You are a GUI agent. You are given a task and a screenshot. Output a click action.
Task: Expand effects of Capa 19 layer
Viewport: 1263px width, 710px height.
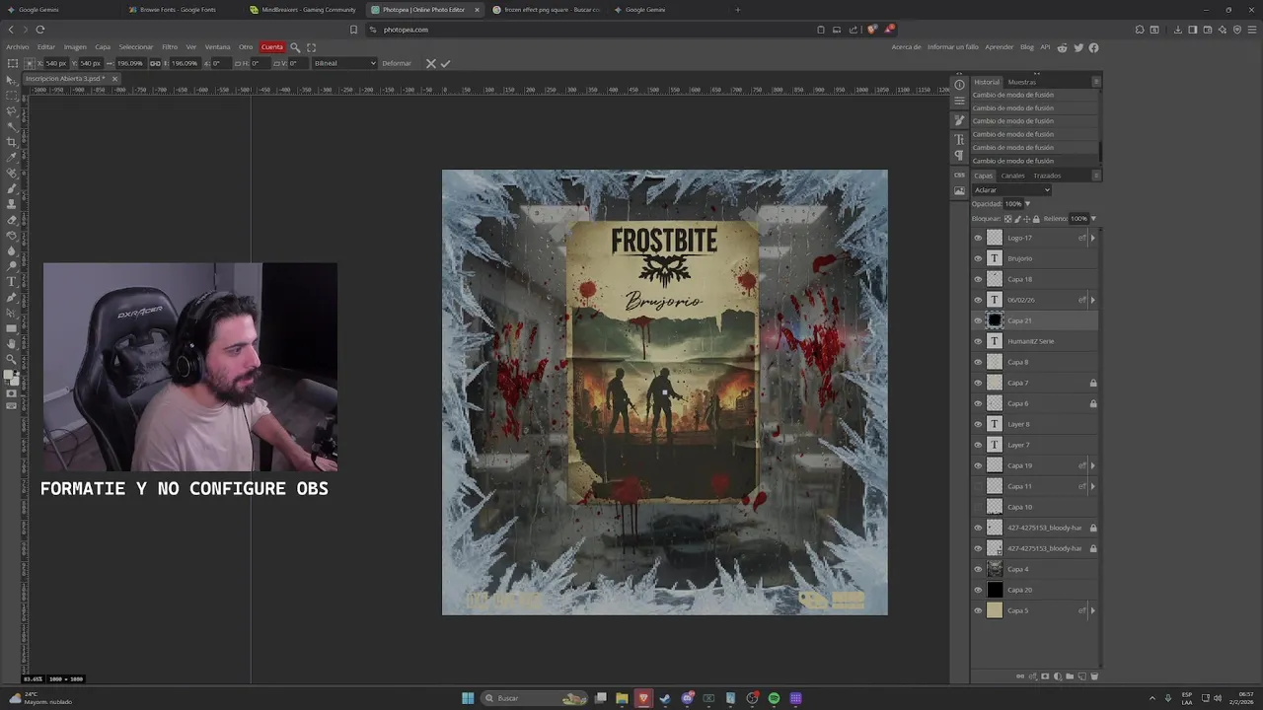(1092, 465)
